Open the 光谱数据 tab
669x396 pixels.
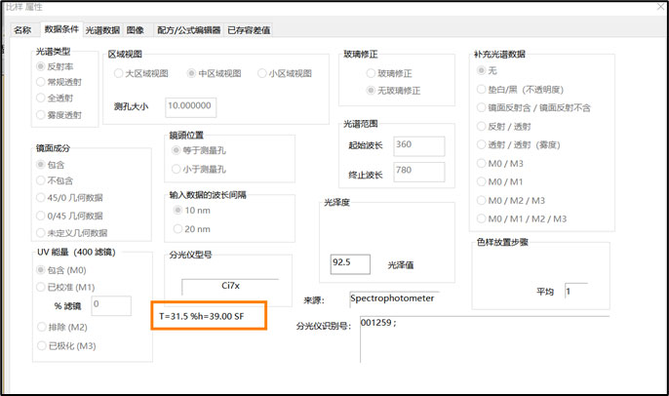pos(102,30)
